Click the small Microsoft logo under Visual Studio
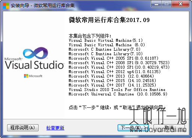Image resolution: width=192 pixels, height=138 pixels. pyautogui.click(x=33, y=76)
